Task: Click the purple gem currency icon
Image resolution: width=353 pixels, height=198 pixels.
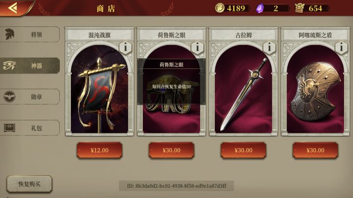Action: pyautogui.click(x=260, y=8)
